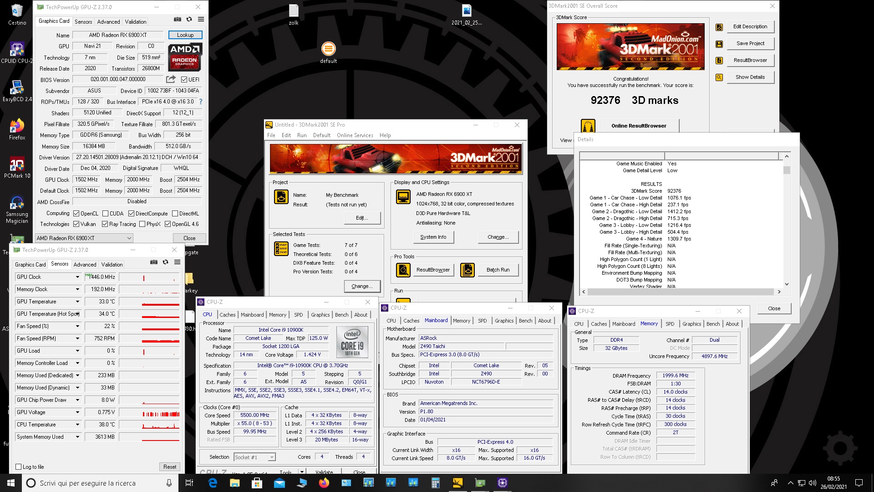Screen dimensions: 874x492
Task: Click the refresh icon in GPU-Z Sensors window
Action: [x=165, y=262]
